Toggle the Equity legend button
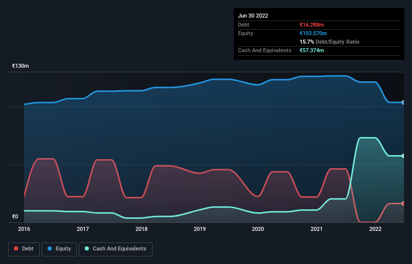Screen dimensions: 412x264 (x=59, y=249)
